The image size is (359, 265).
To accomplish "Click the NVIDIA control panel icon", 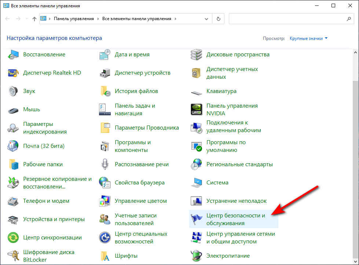I will point(197,109).
